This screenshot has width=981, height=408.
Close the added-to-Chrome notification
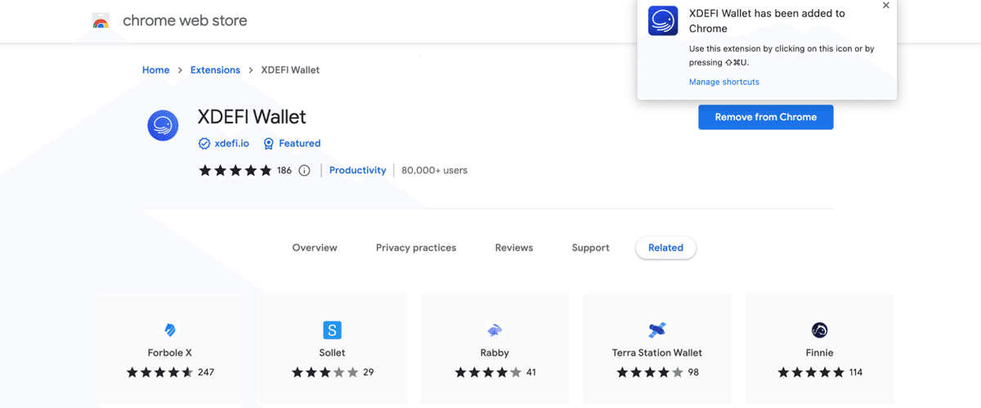tap(886, 6)
